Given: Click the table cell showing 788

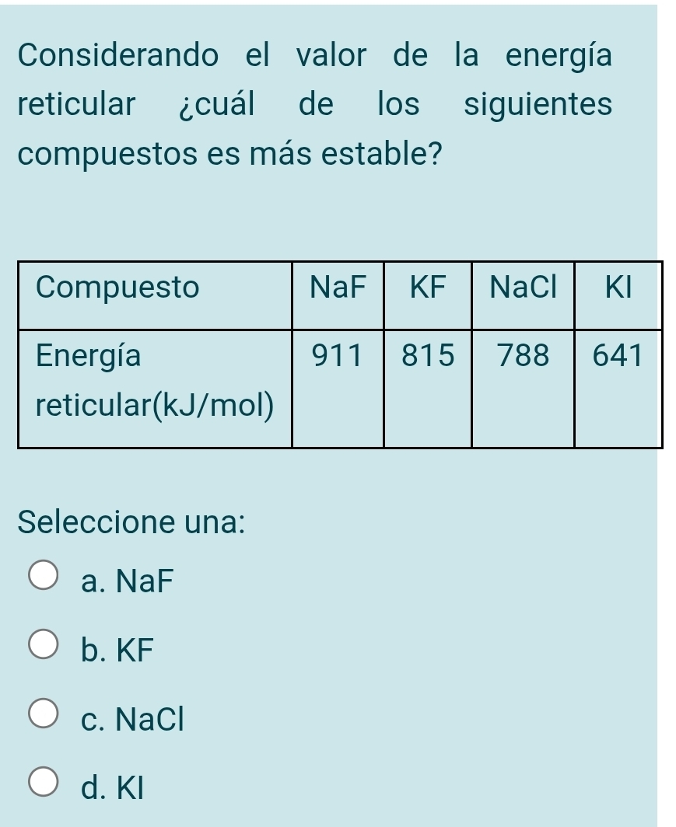Looking at the screenshot, I should click(523, 358).
